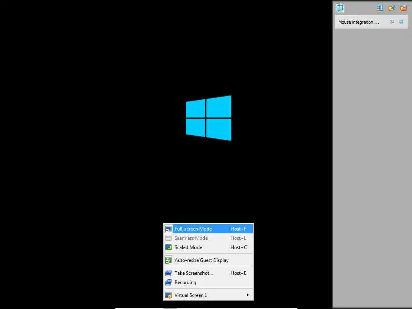Choose the Seamless Mode menu entry
Viewport: 412px width, 309px height.
[x=208, y=238]
